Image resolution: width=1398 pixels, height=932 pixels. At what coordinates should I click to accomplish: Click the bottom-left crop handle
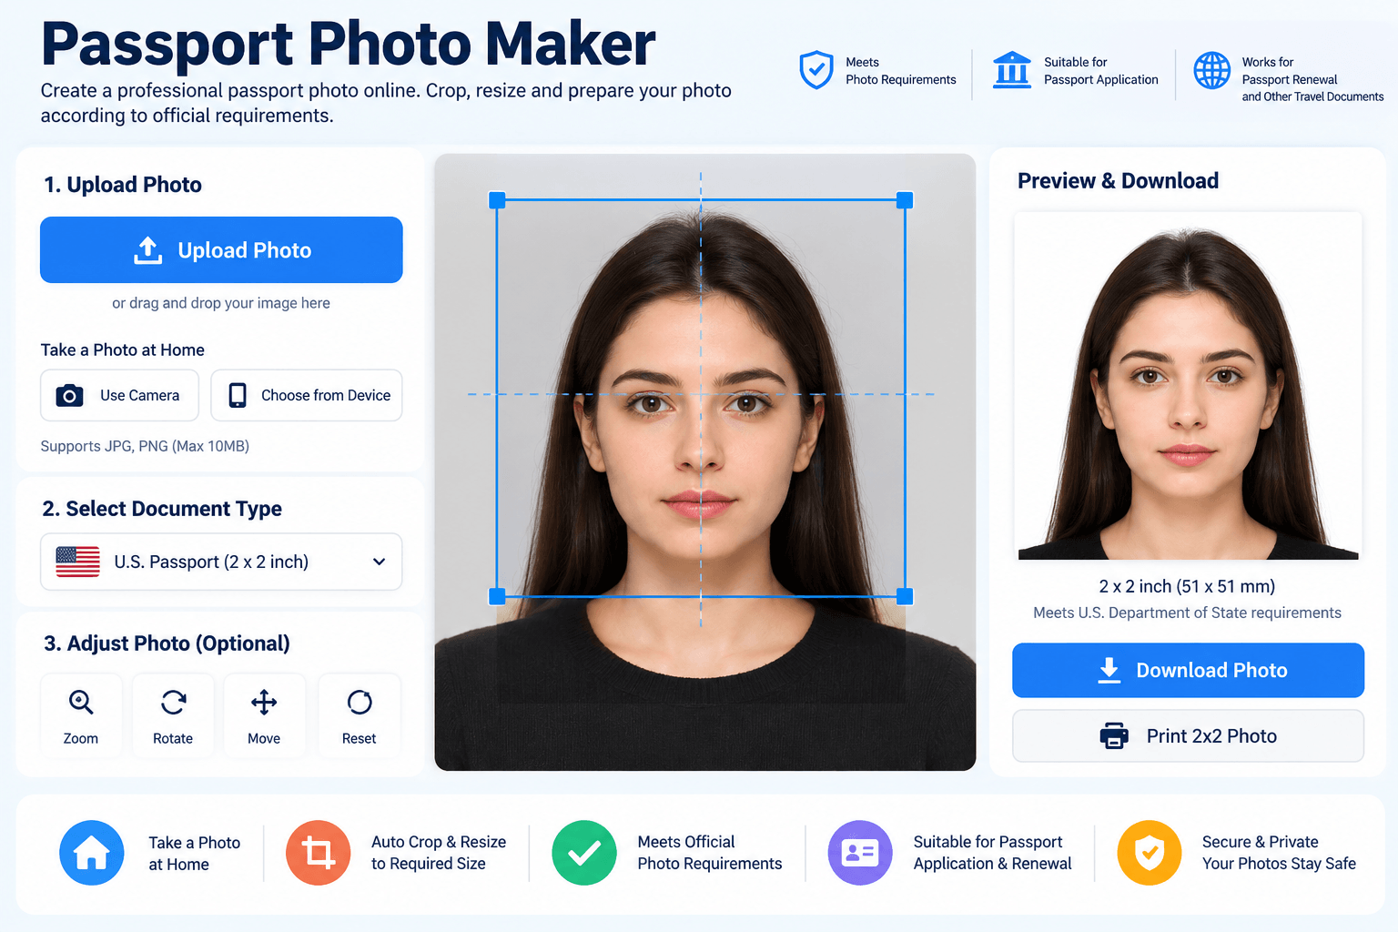click(497, 596)
